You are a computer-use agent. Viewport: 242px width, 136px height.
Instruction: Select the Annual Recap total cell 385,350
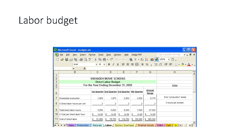point(150,119)
